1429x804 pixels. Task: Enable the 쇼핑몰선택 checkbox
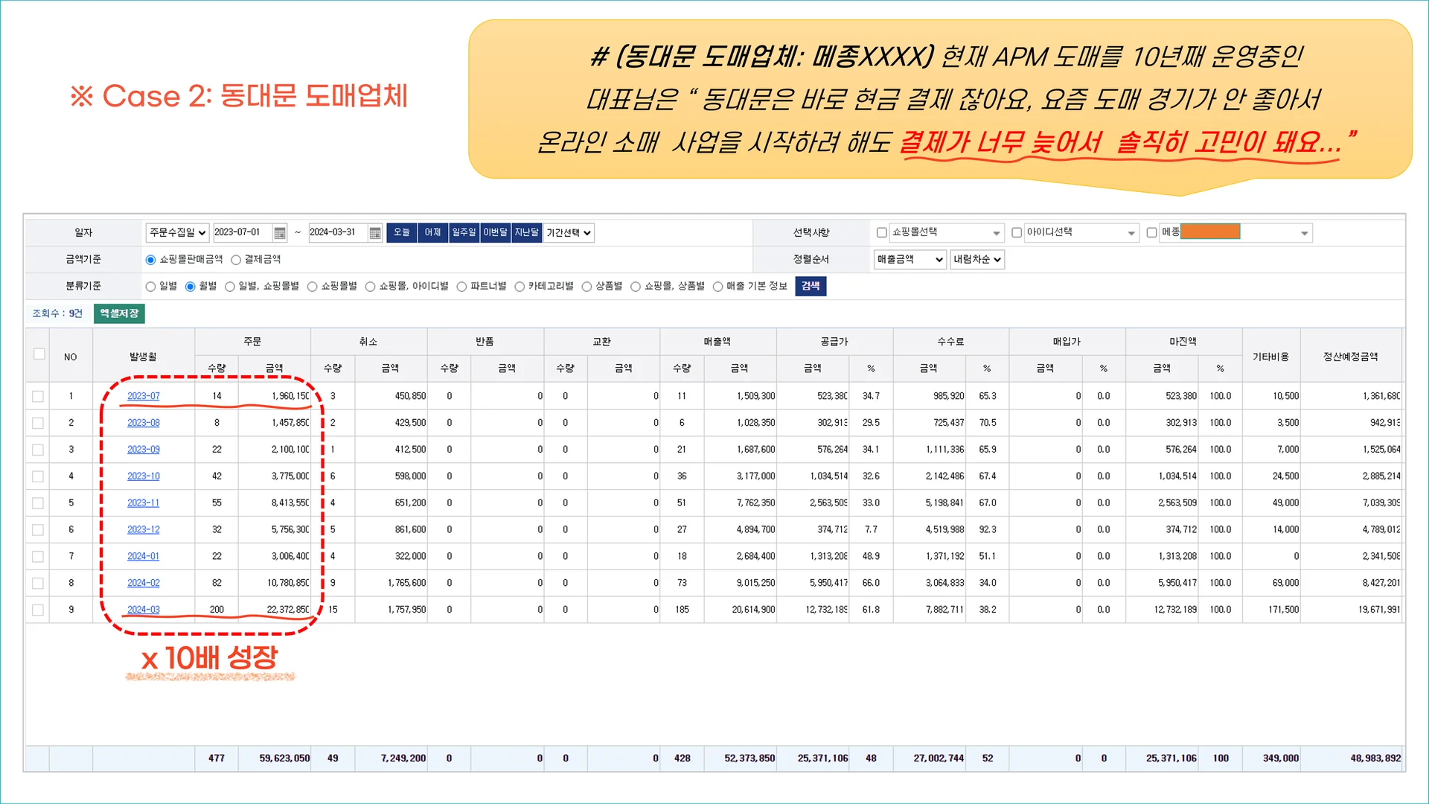[x=881, y=232]
